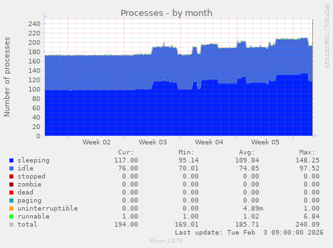Click the 'Cur:' column header
This screenshot has height=248, width=333.
[x=126, y=152]
